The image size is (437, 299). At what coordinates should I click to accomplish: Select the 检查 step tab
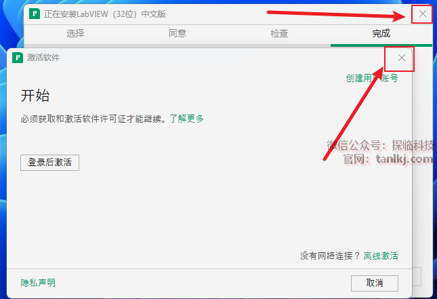pyautogui.click(x=279, y=33)
